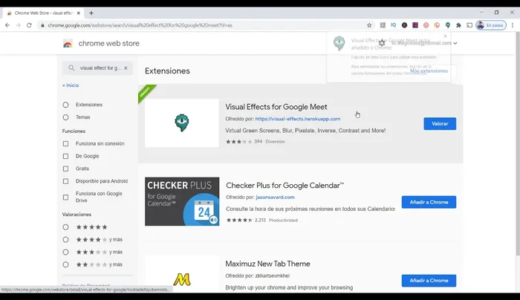Open the web store settings gear
Image resolution: width=520 pixels, height=300 pixels.
382,43
